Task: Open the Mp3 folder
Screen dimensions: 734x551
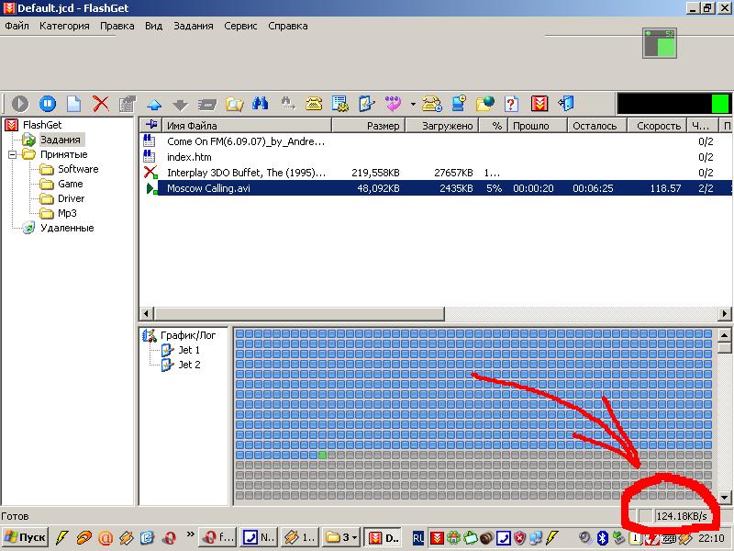Action: coord(67,213)
